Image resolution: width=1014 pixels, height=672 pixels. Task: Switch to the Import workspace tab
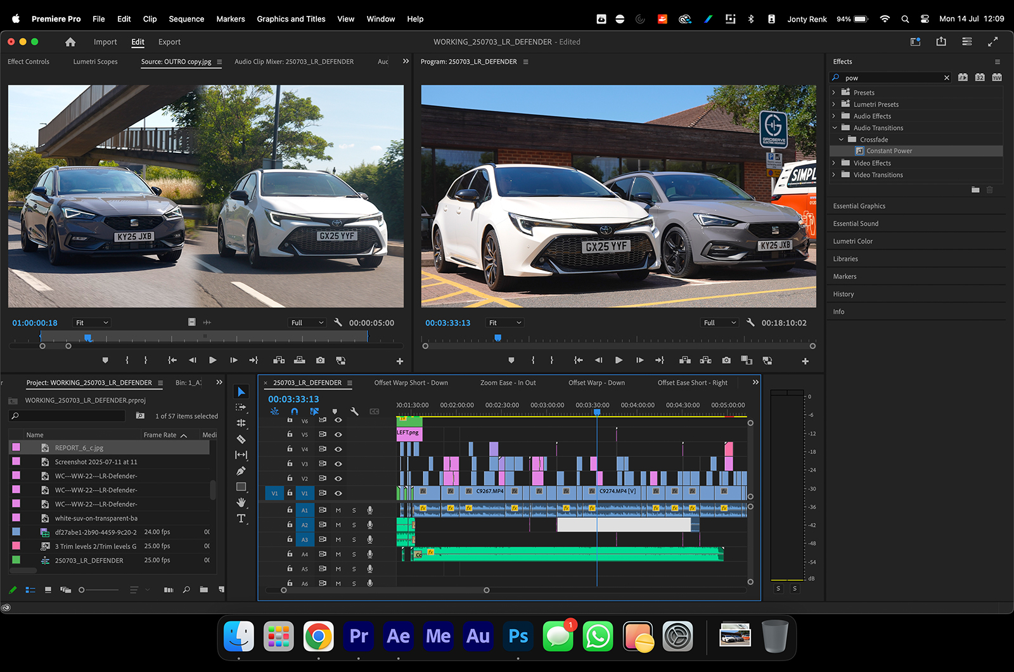click(x=105, y=42)
